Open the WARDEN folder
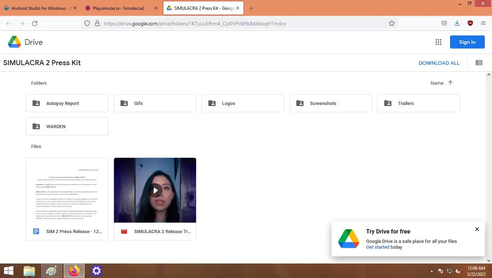This screenshot has height=278, width=492. 67,126
